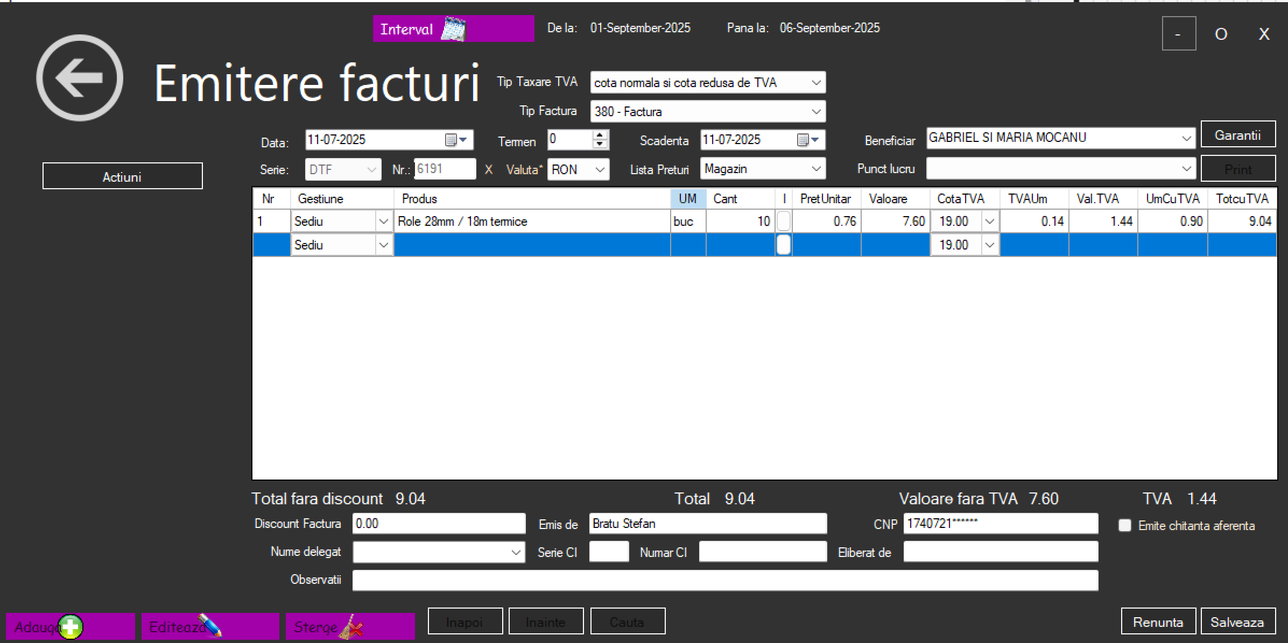The image size is (1288, 643).
Task: Open the Data field calendar picker
Action: (x=456, y=140)
